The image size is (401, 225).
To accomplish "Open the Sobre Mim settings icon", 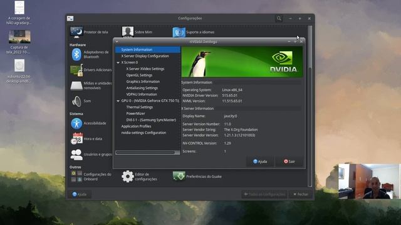I will [128, 32].
